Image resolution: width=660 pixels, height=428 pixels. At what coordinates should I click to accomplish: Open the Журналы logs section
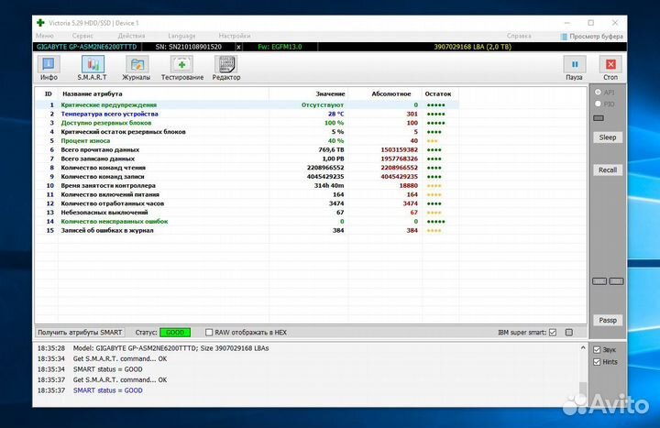pyautogui.click(x=137, y=68)
